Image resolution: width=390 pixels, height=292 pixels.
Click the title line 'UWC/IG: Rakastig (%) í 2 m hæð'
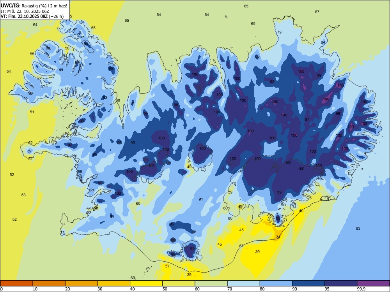click(34, 5)
